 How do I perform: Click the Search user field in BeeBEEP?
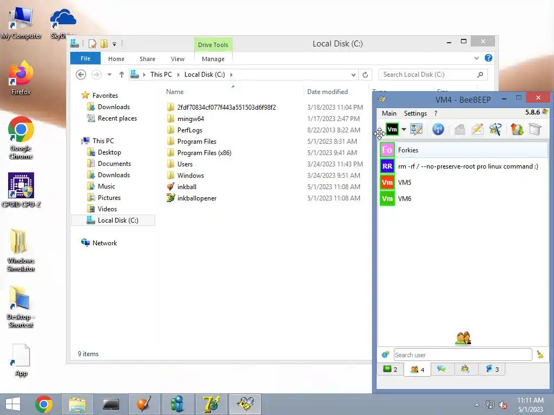point(463,354)
